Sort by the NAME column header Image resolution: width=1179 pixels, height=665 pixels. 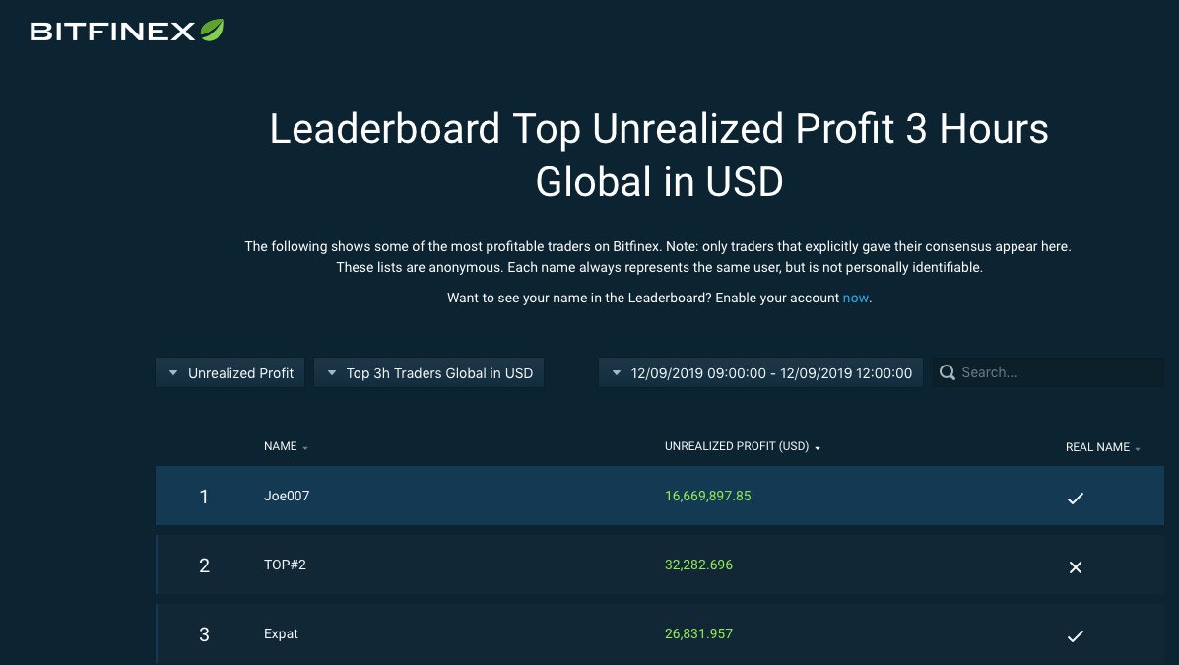click(x=281, y=447)
